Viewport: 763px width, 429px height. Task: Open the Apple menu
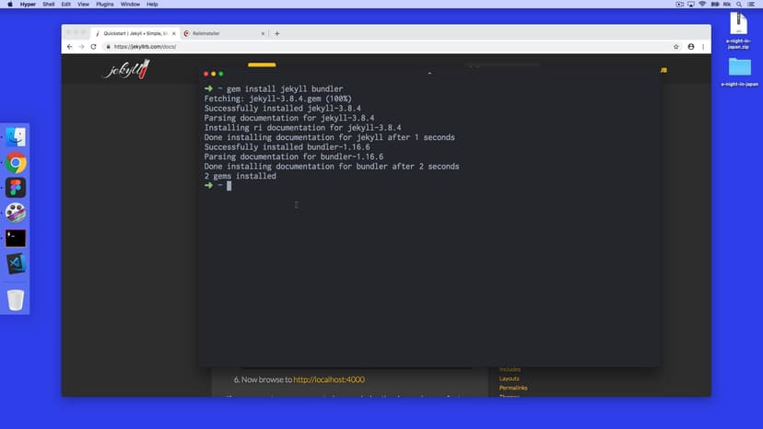[8, 5]
